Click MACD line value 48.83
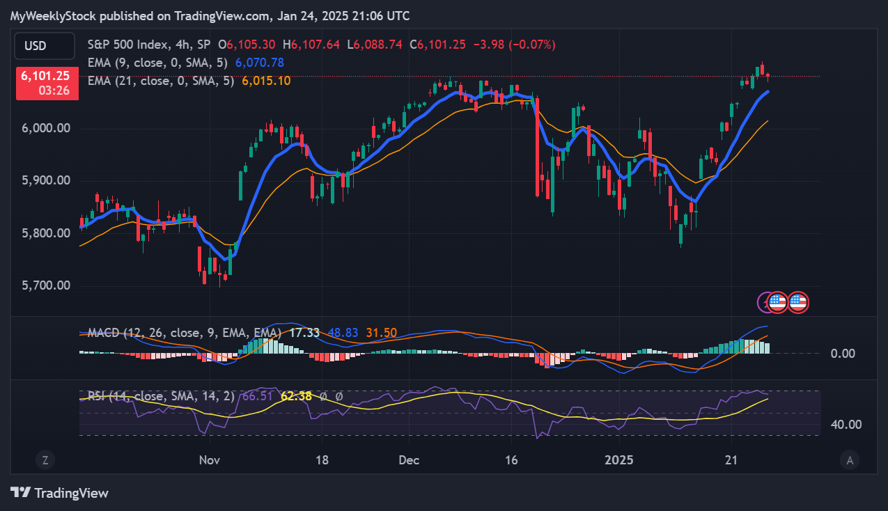The height and width of the screenshot is (511, 888). click(x=343, y=333)
